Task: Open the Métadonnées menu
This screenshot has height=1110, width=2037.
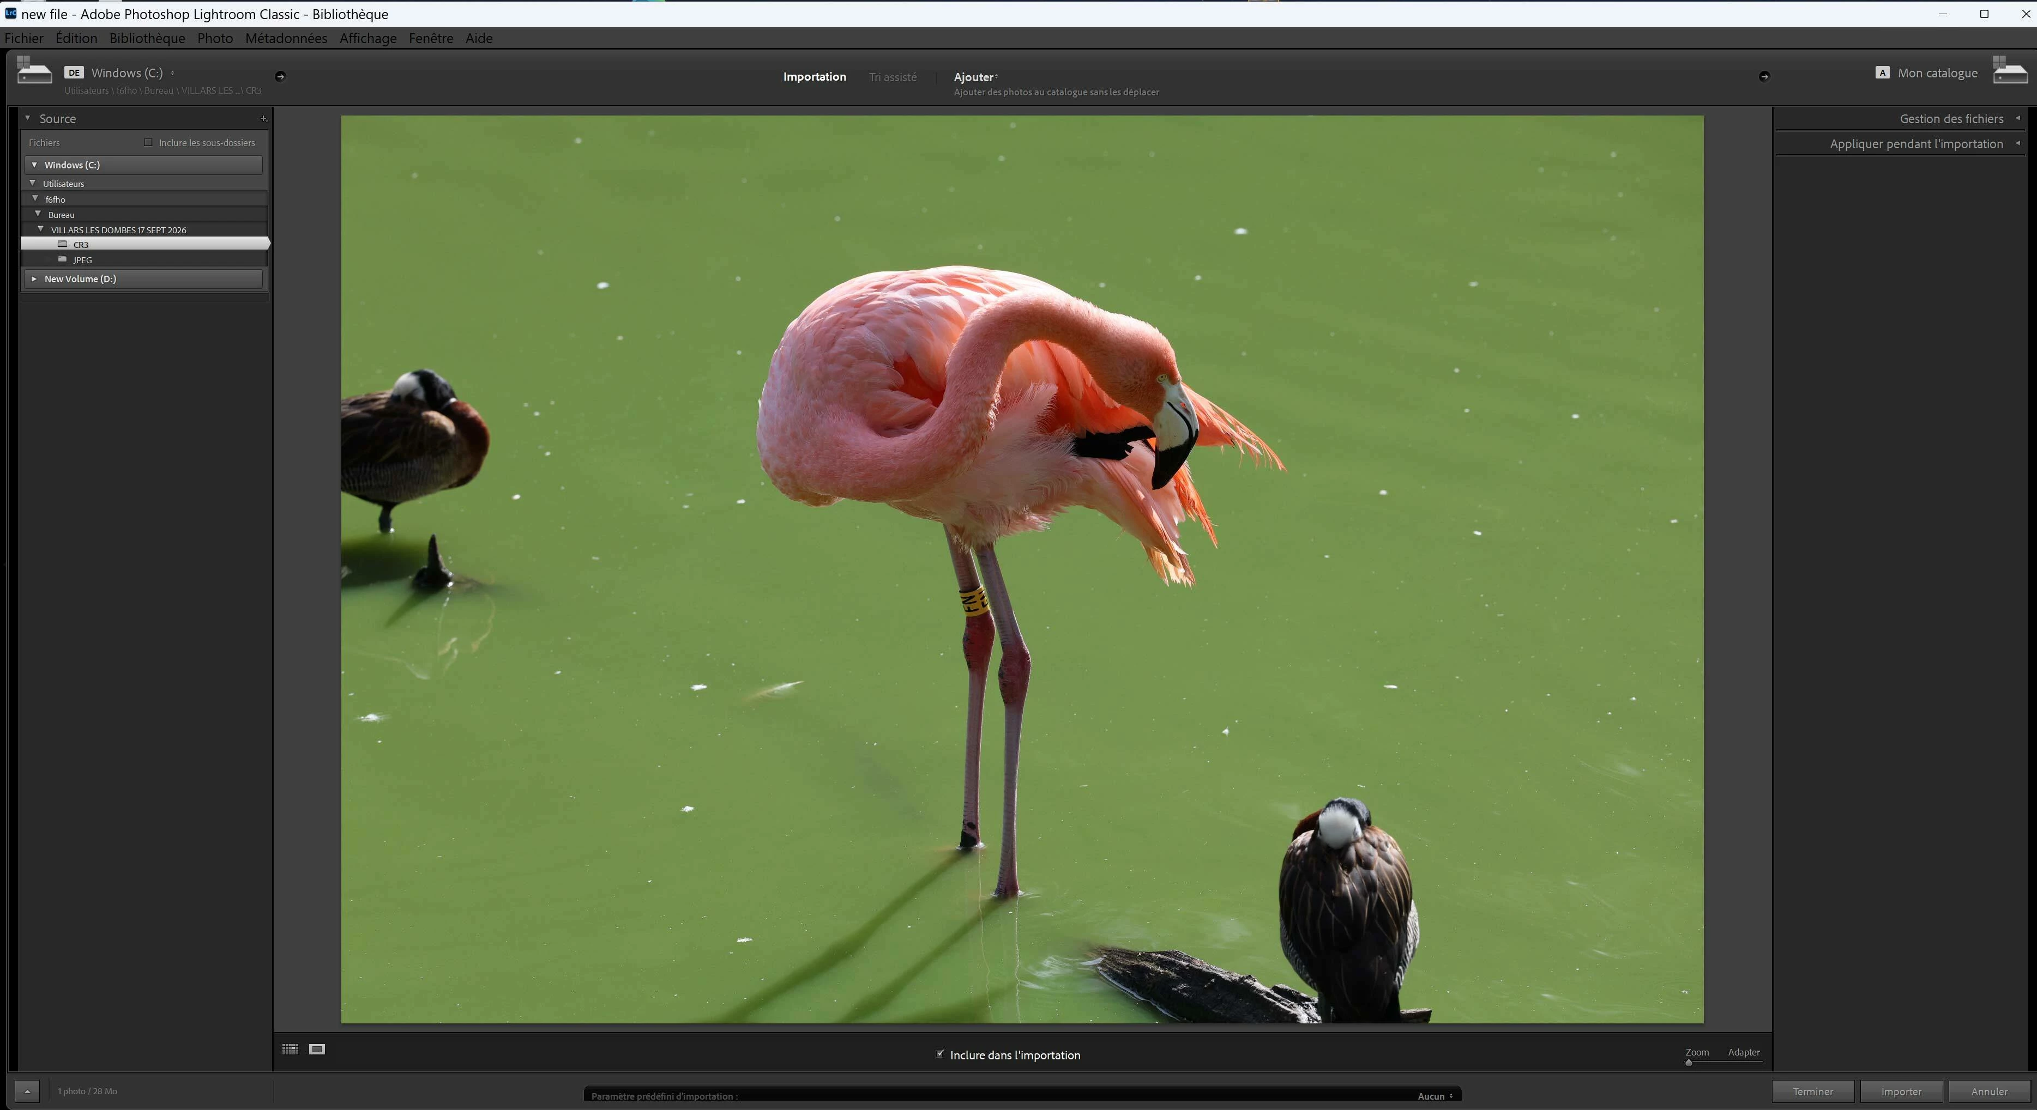Action: tap(286, 38)
